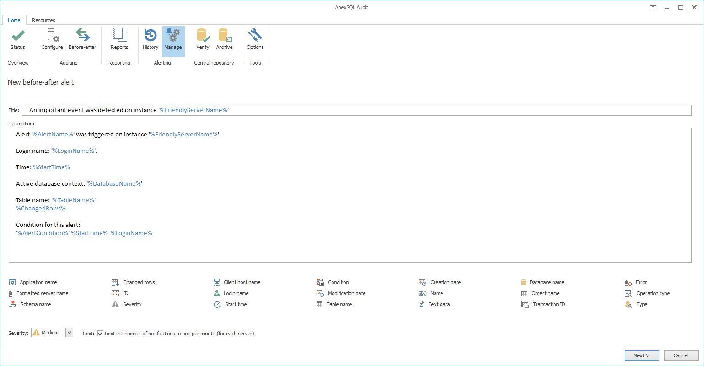Open the Options tool icon
Viewport: 704px width, 366px height.
[255, 39]
